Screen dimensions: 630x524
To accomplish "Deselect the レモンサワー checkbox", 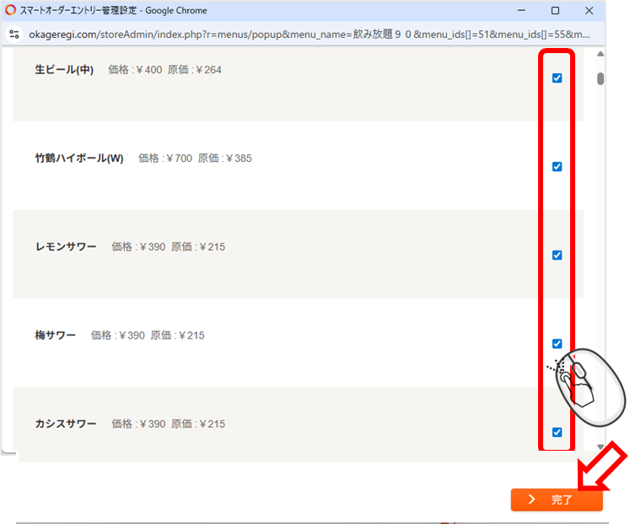I will click(557, 255).
